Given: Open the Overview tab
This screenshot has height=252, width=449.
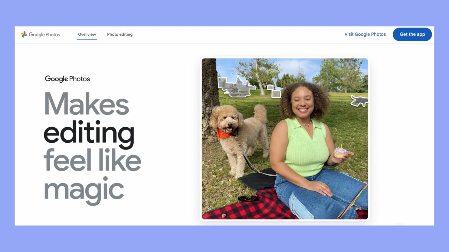Looking at the screenshot, I should tap(87, 34).
